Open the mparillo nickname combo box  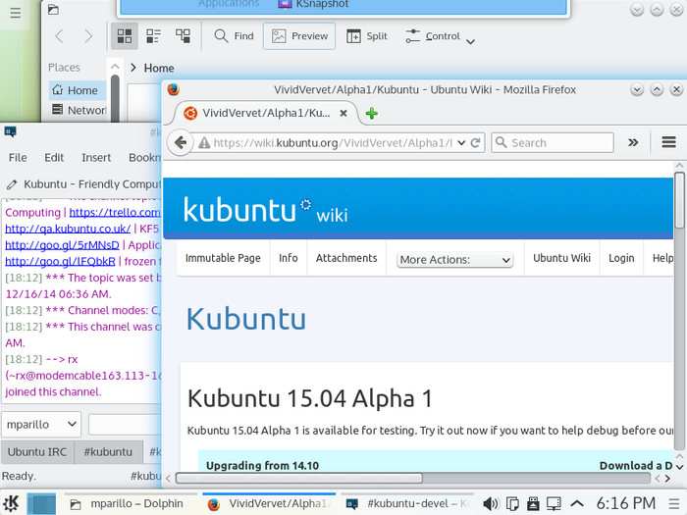pos(41,425)
